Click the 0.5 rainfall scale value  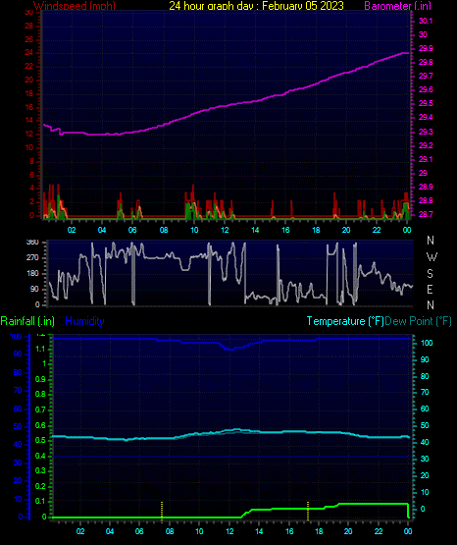(40, 440)
